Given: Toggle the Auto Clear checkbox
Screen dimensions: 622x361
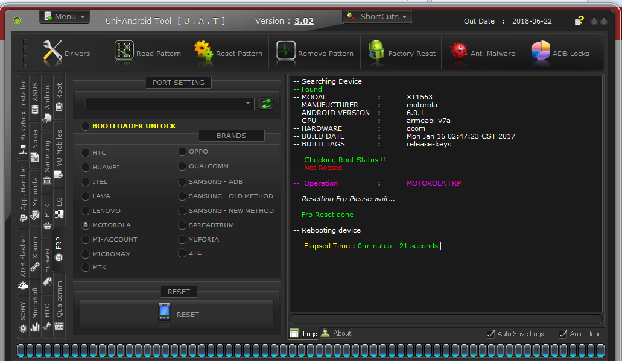Looking at the screenshot, I should (x=563, y=334).
